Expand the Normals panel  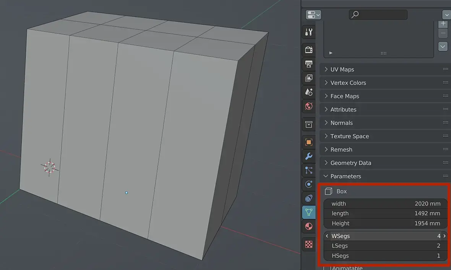(385, 123)
